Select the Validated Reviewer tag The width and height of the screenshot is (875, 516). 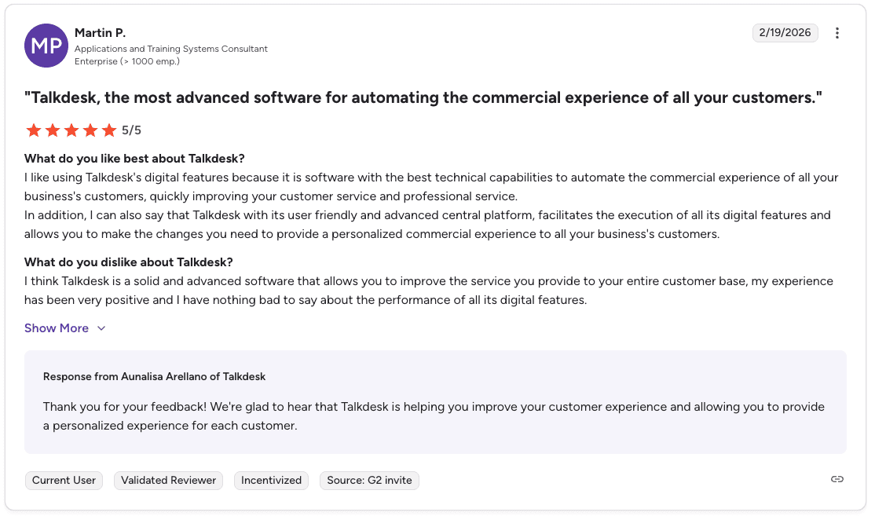(168, 480)
